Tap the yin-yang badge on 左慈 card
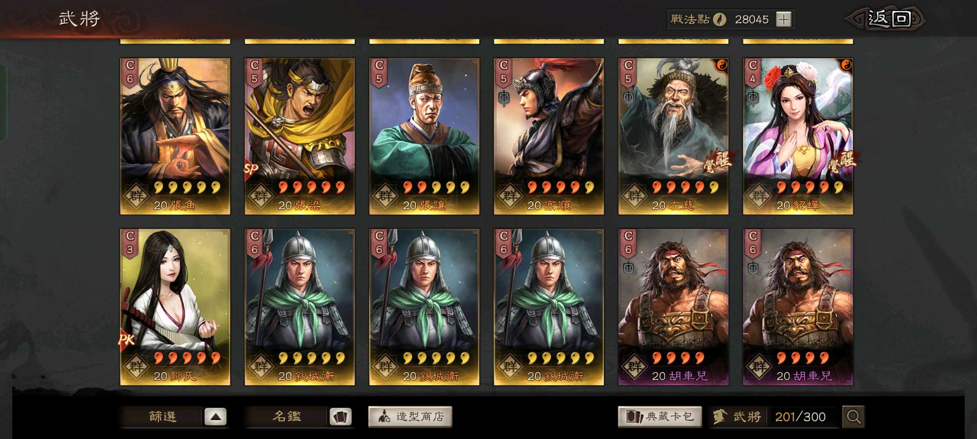977x439 pixels. (721, 65)
